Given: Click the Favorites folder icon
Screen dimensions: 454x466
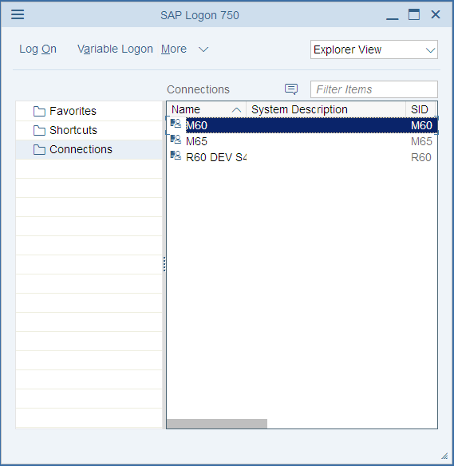Looking at the screenshot, I should [x=39, y=111].
